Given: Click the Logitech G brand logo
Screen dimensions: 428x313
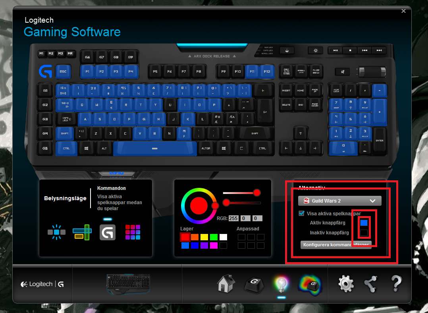Looking at the screenshot, I should pyautogui.click(x=42, y=284).
